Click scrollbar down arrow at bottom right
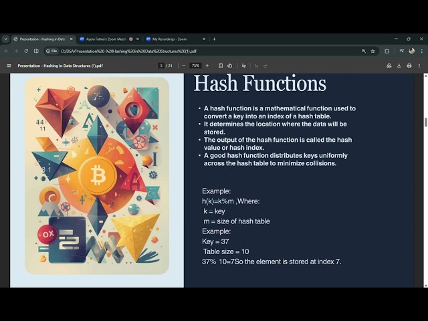 425,286
